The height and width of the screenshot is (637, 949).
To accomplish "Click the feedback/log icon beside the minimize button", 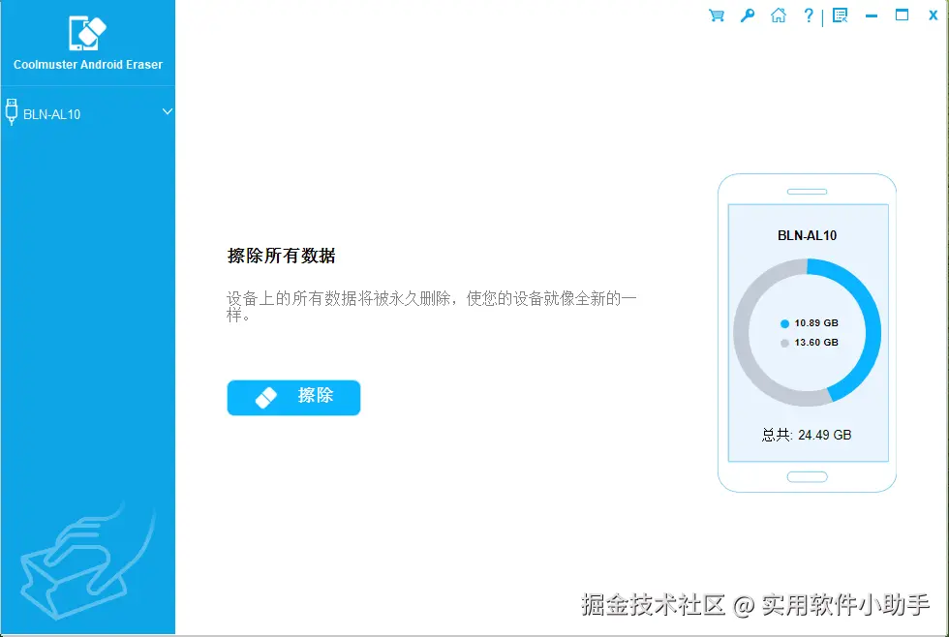I will (841, 15).
